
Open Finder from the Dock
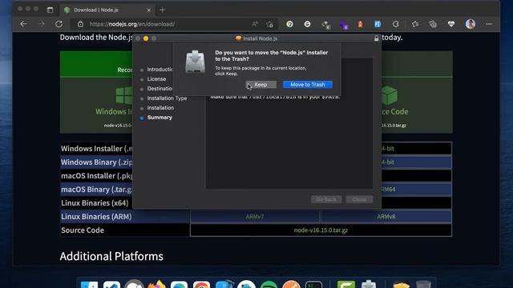[89, 285]
